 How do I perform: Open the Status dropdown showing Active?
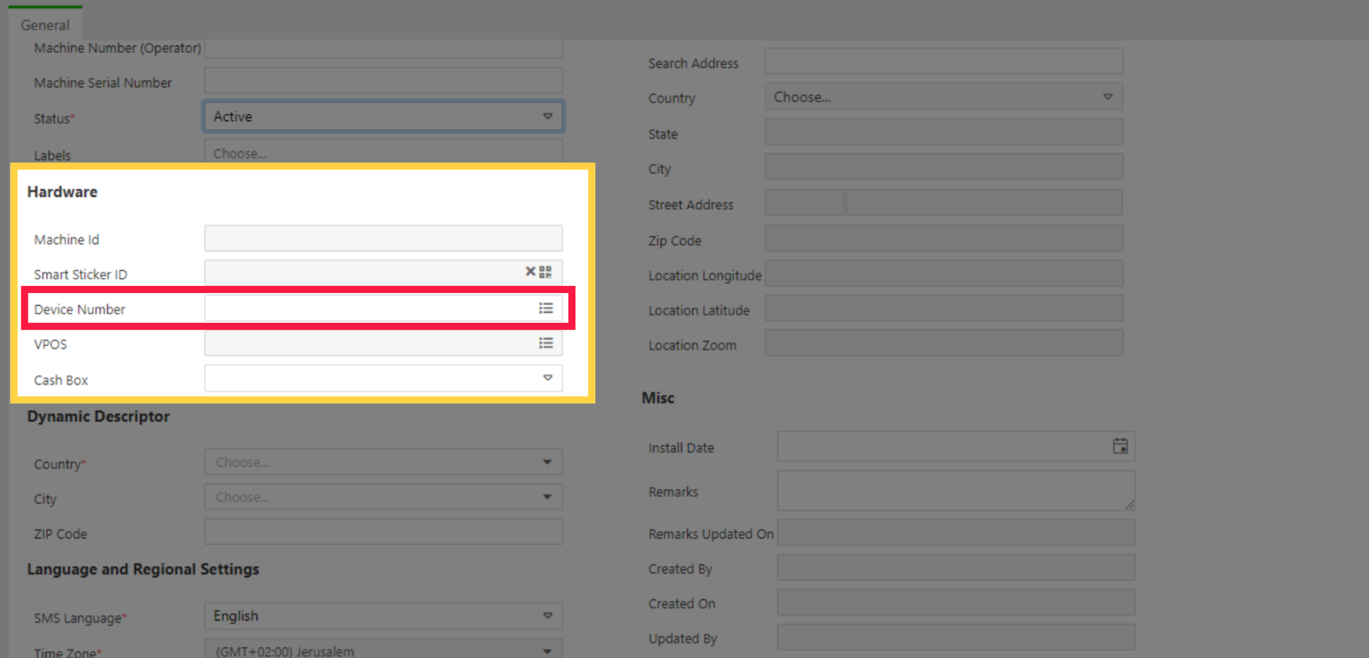click(x=383, y=117)
